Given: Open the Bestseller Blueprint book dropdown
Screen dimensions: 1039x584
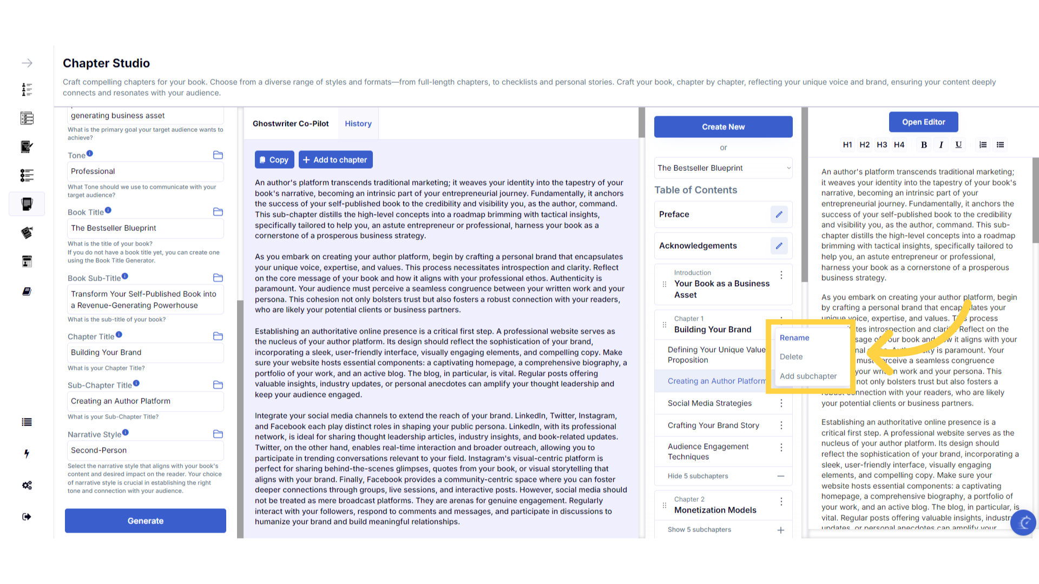Looking at the screenshot, I should (x=723, y=168).
